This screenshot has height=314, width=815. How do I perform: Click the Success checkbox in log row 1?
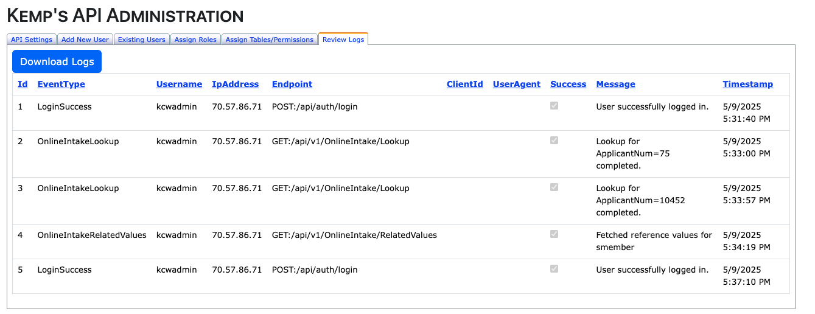coord(554,106)
